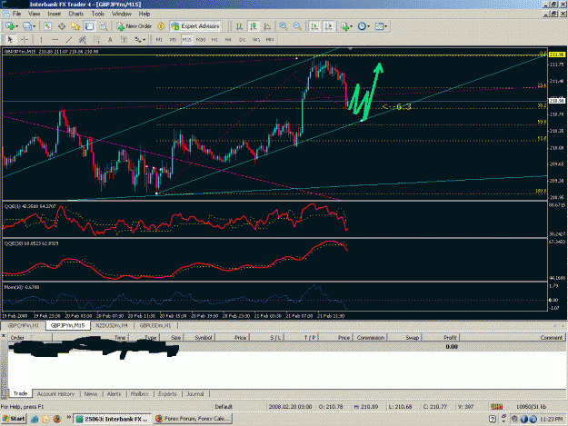Switch to the GBPCHFm,H1 chart tab

[x=24, y=325]
